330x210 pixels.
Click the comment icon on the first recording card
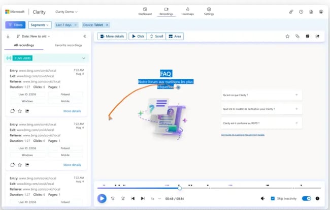(12, 111)
